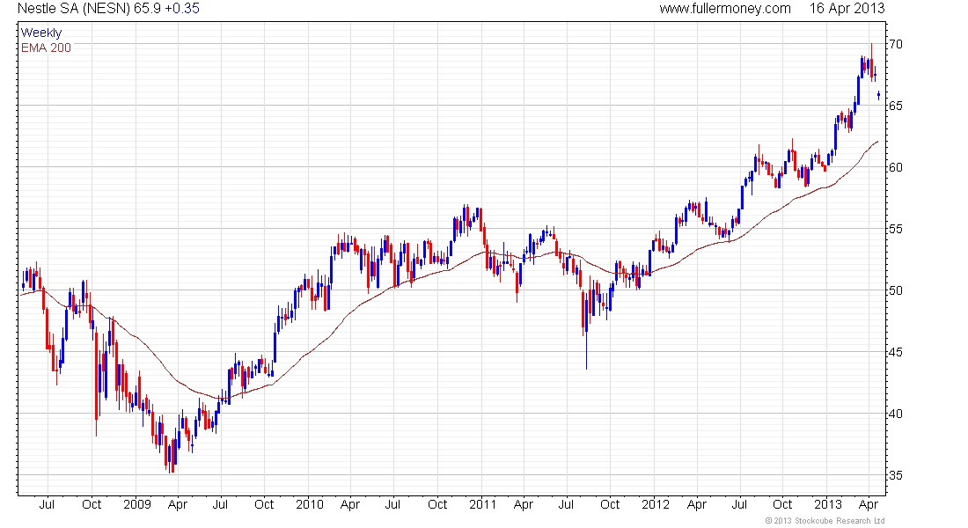This screenshot has width=968, height=528.
Task: Click the Apr label following 2010
Action: pyautogui.click(x=350, y=504)
